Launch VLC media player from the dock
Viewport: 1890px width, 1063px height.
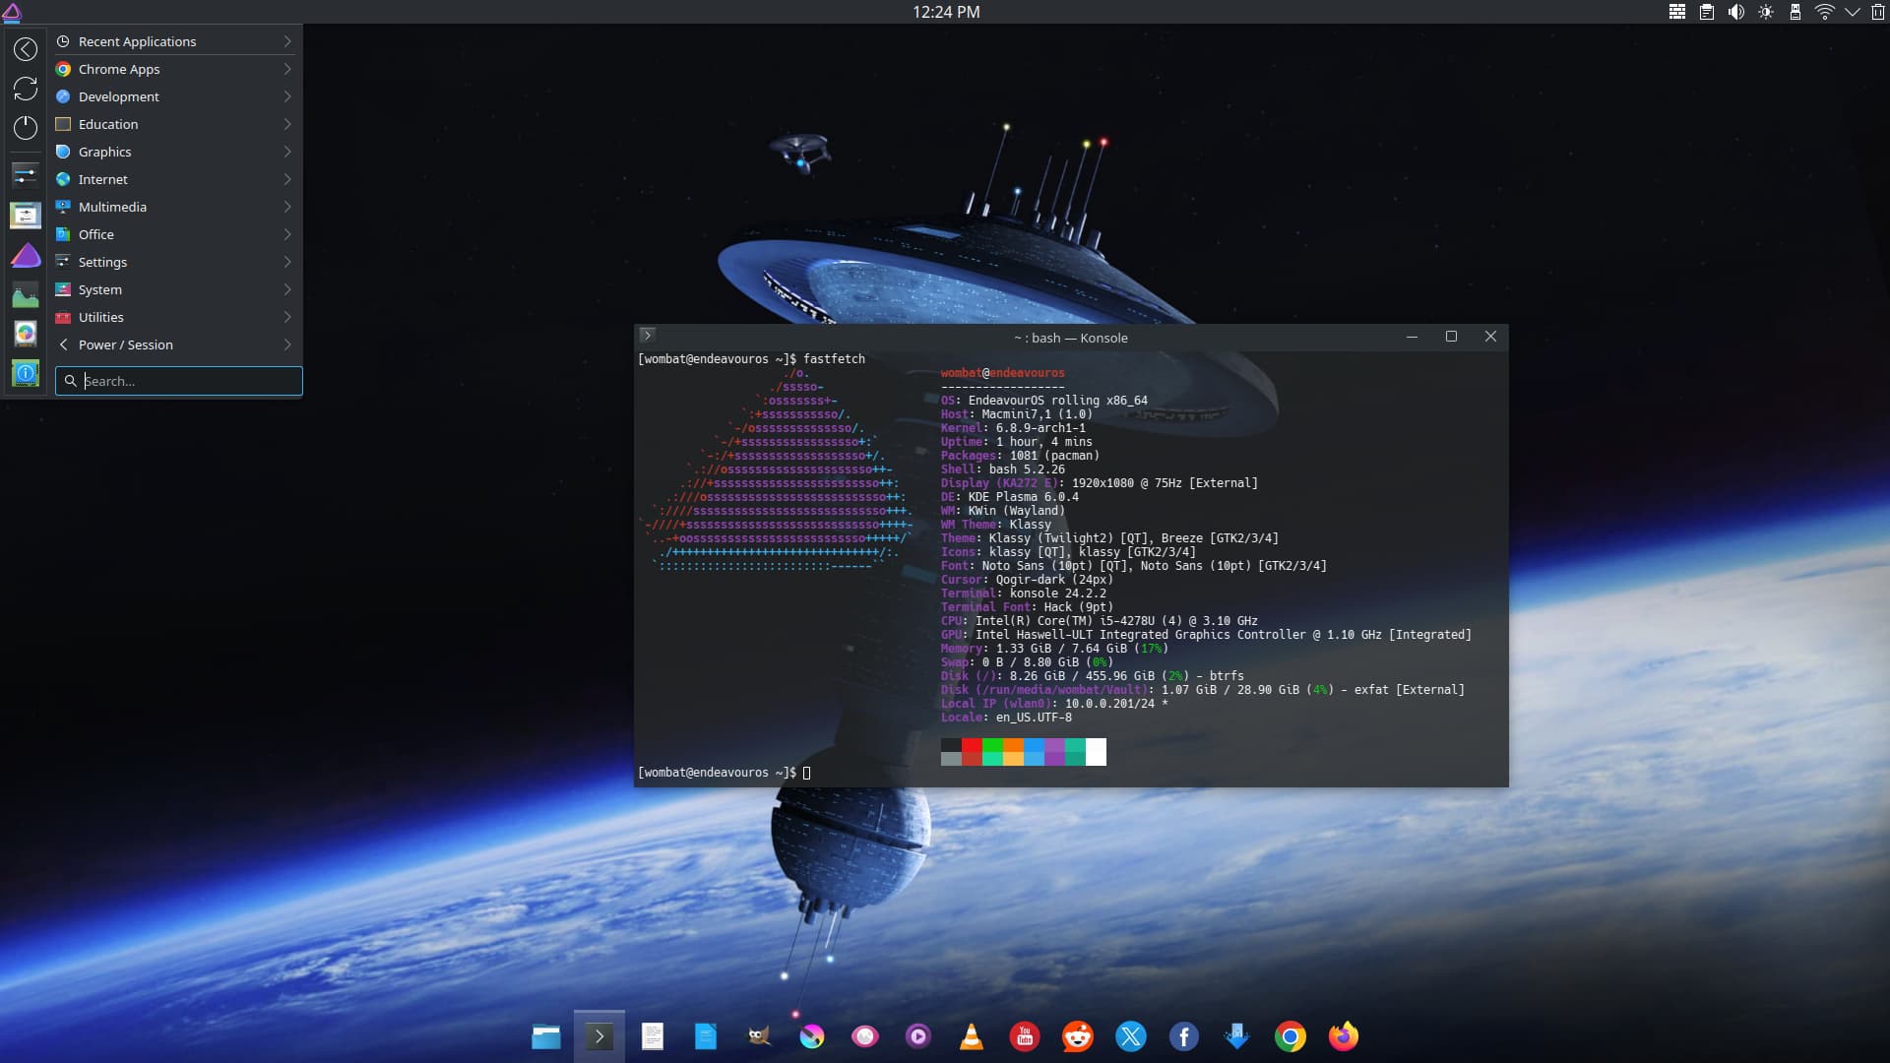pos(971,1036)
